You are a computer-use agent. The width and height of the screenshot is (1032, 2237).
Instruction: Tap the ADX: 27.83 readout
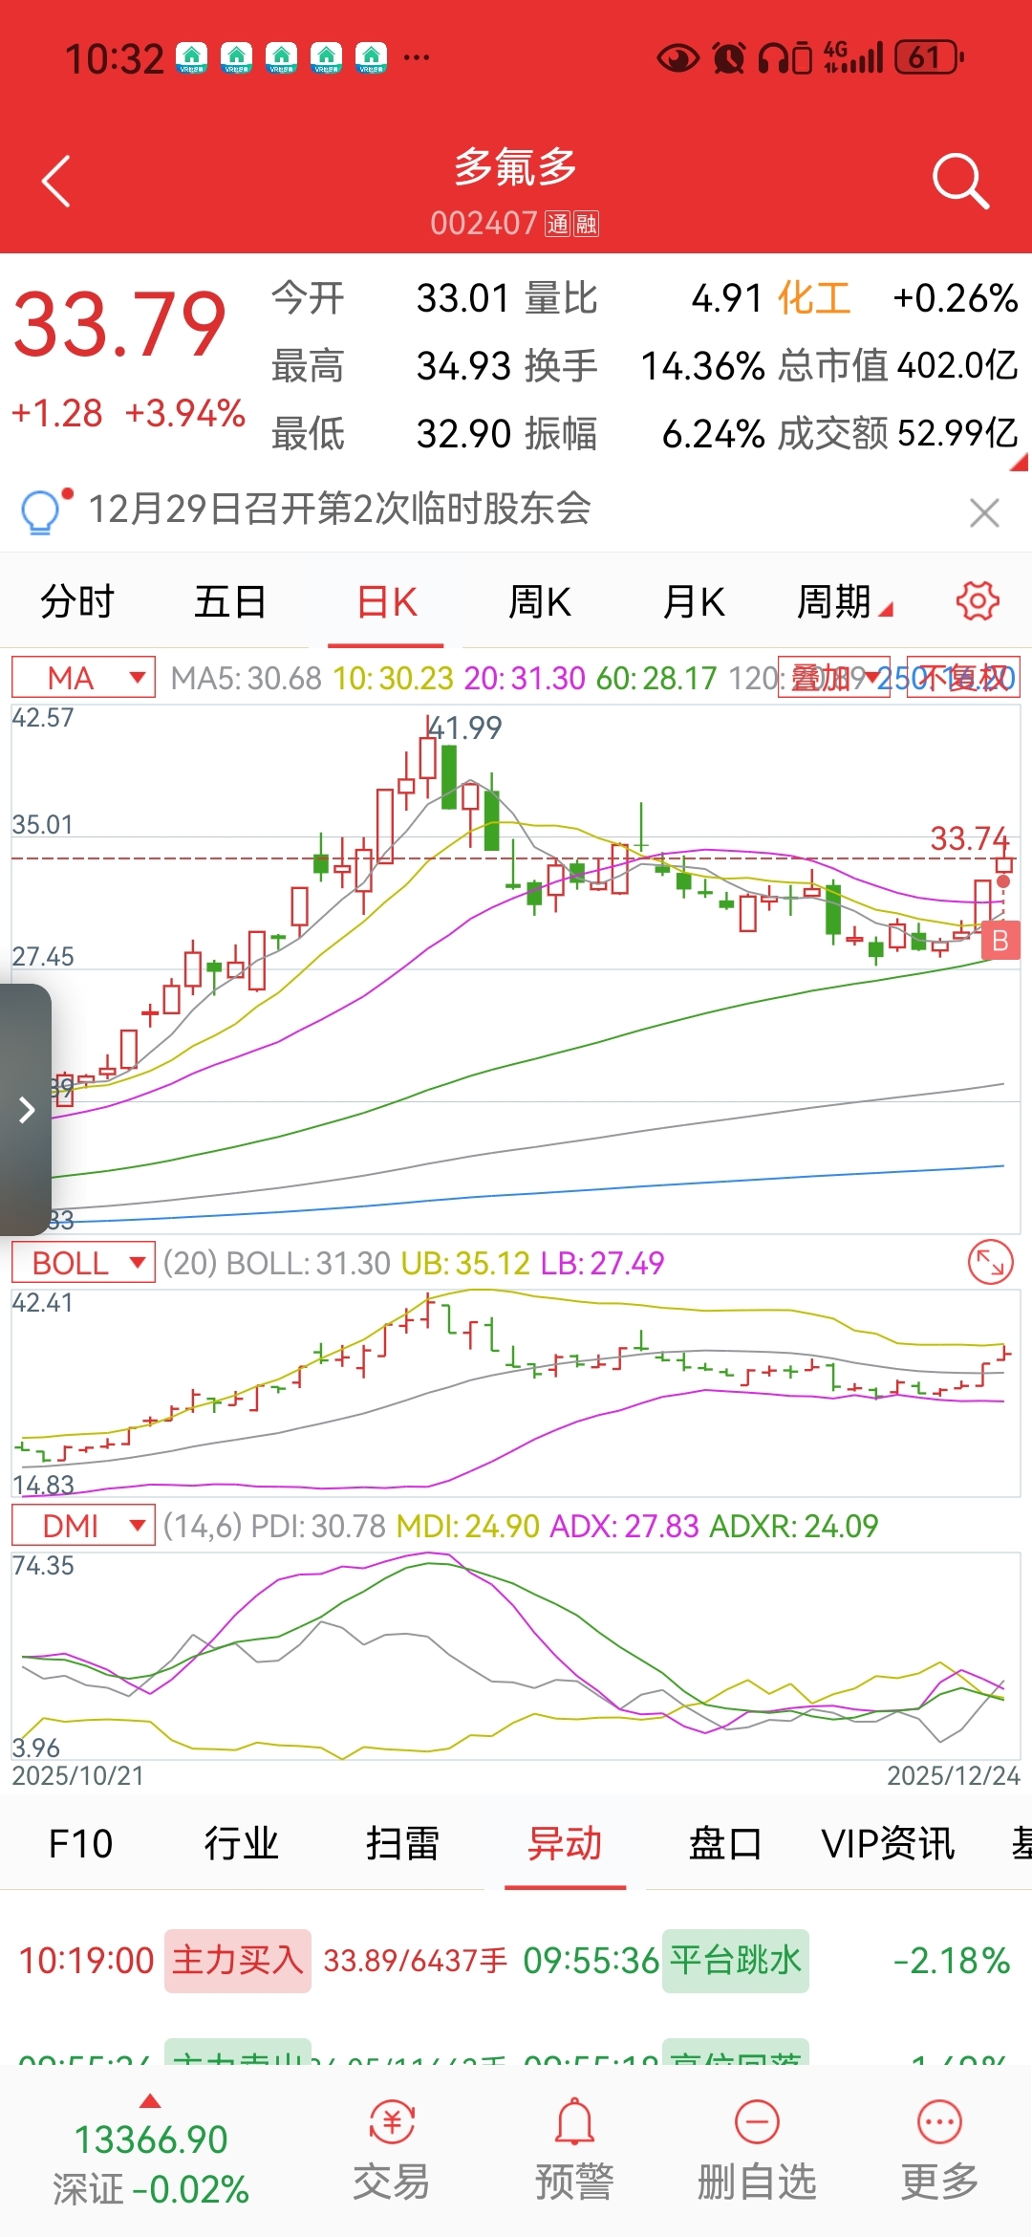625,1526
